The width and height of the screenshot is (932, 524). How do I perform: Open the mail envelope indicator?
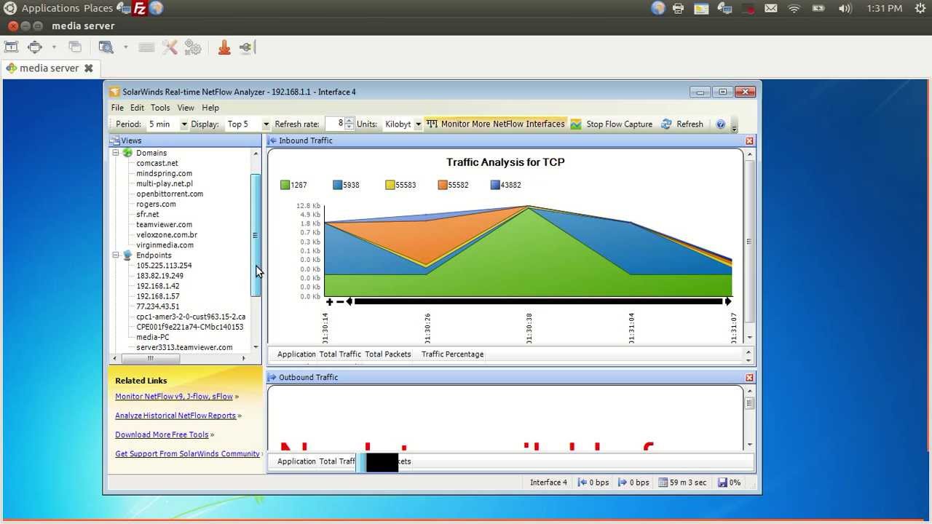click(771, 9)
